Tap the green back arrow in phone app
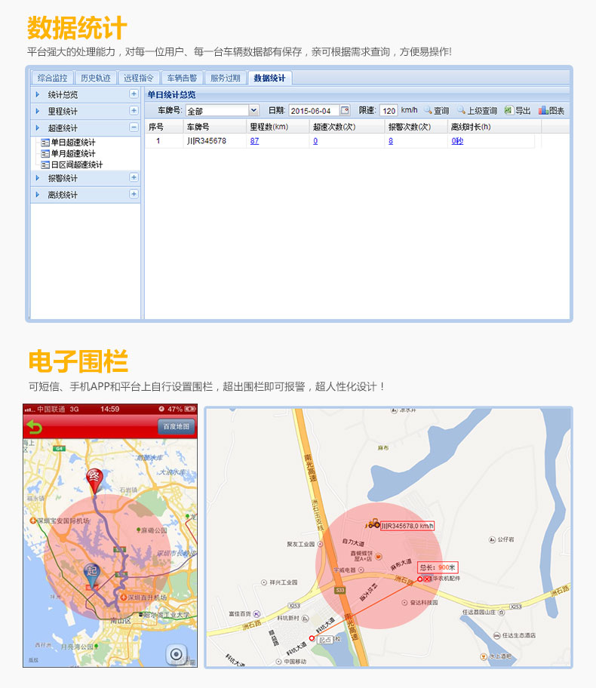Screen dimensions: 596x688 tap(35, 427)
